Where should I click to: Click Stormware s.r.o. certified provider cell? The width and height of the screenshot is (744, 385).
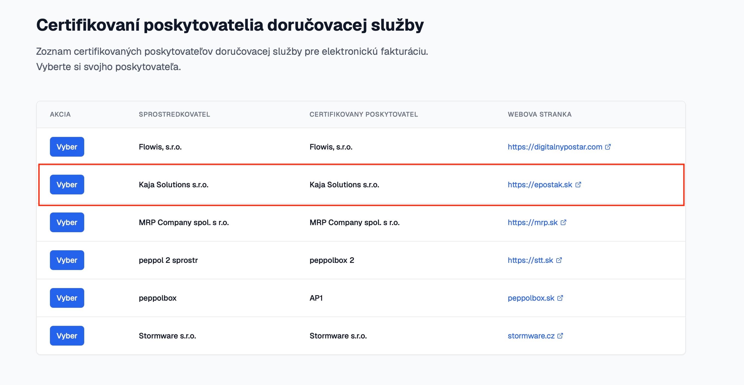(338, 336)
